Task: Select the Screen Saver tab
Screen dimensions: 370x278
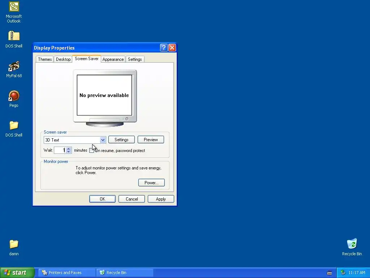Action: tap(87, 59)
